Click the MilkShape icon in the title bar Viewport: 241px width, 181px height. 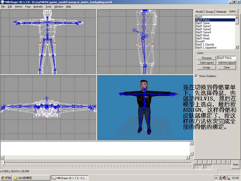tap(2, 2)
